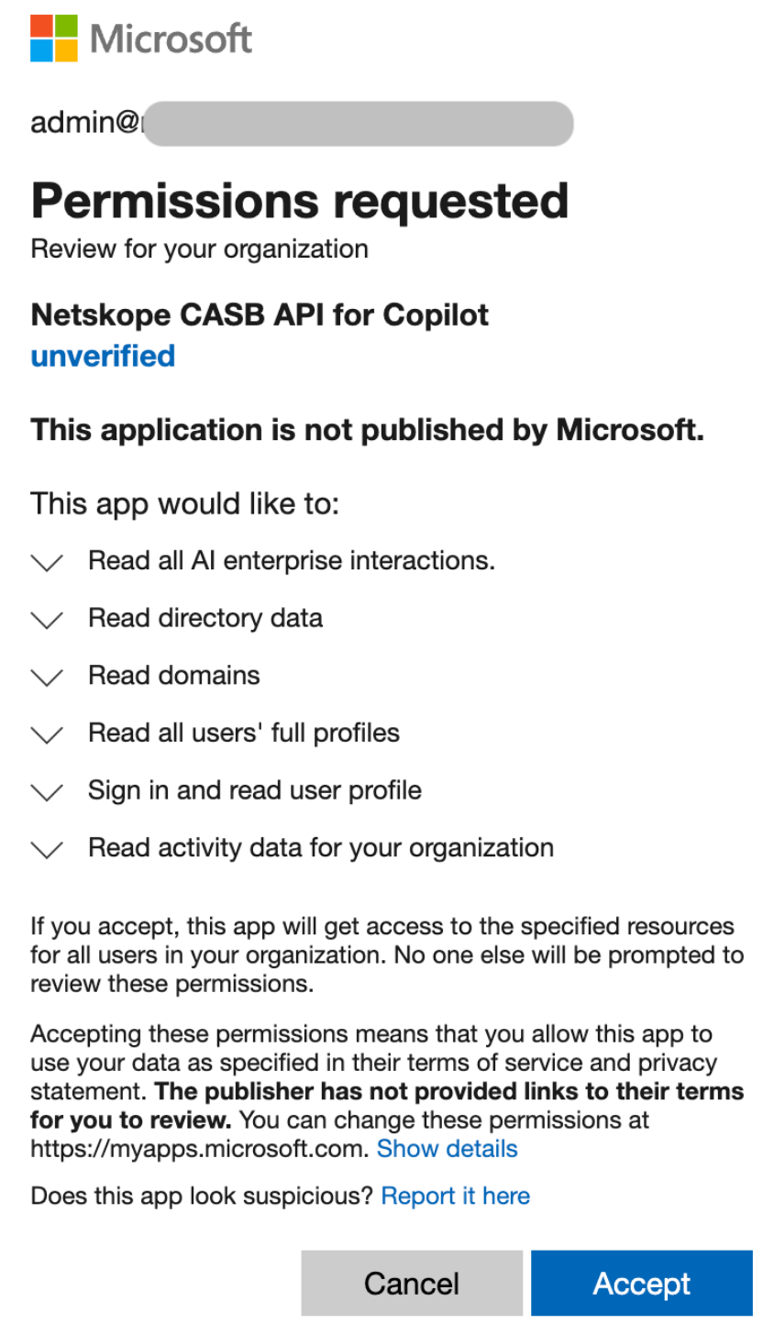Select the Sign in and read user profile label

(x=255, y=790)
